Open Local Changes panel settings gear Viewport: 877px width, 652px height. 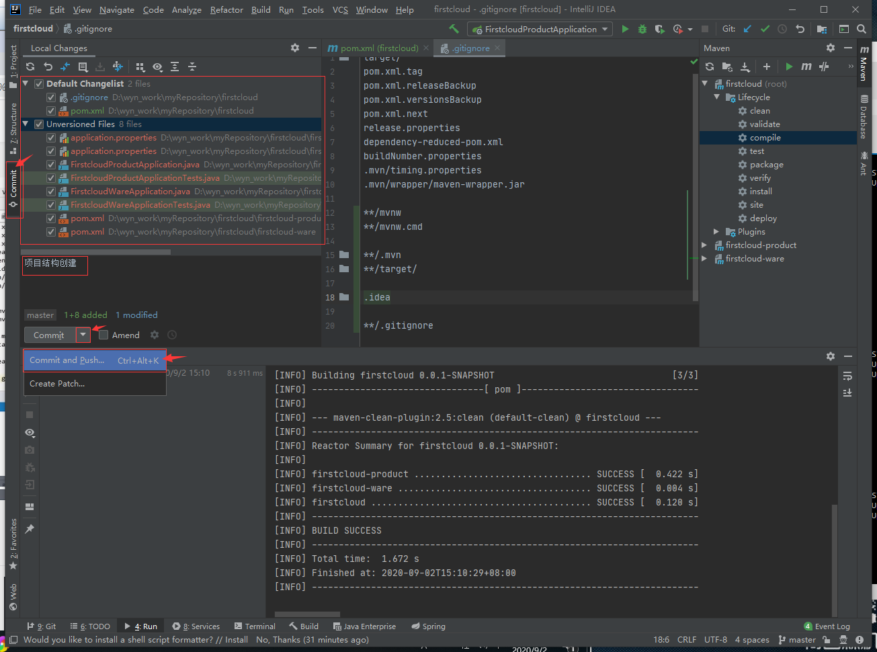[295, 48]
